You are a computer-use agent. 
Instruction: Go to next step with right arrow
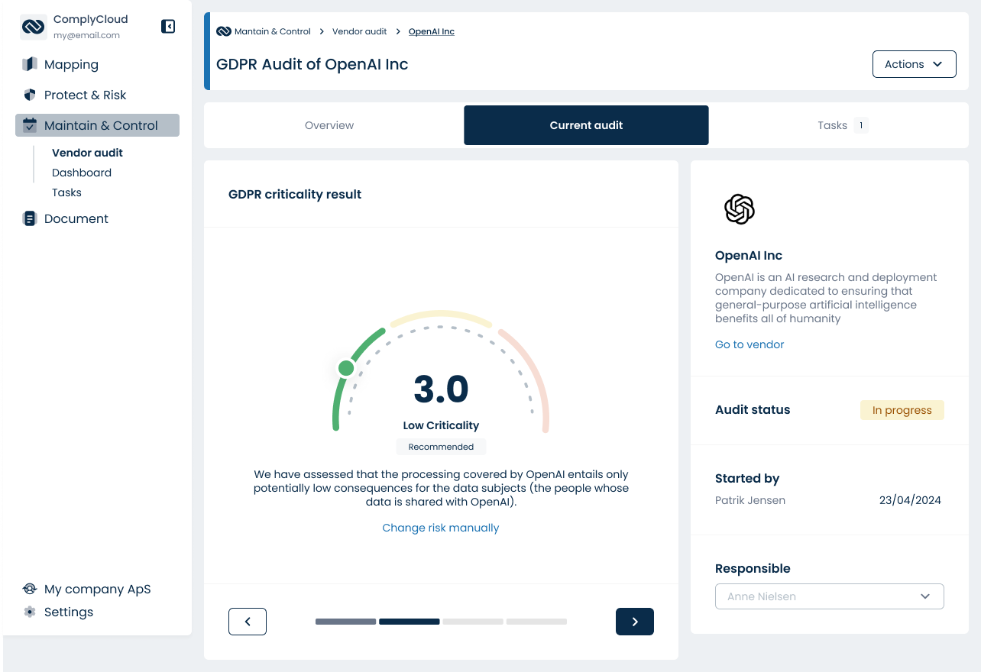click(x=635, y=622)
